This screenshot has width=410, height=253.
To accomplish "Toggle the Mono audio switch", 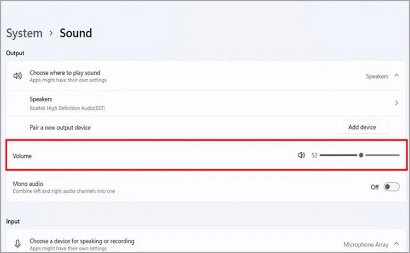I will coord(391,187).
